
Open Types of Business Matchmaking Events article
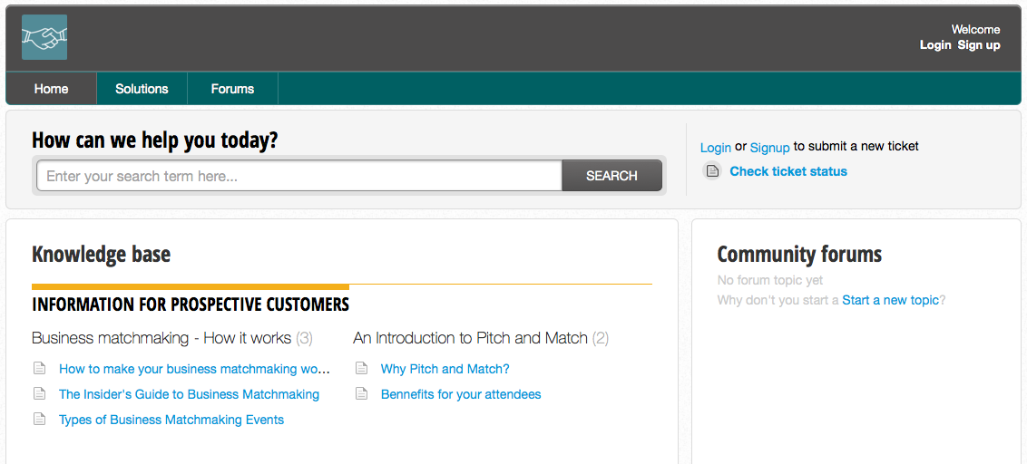pos(171,420)
